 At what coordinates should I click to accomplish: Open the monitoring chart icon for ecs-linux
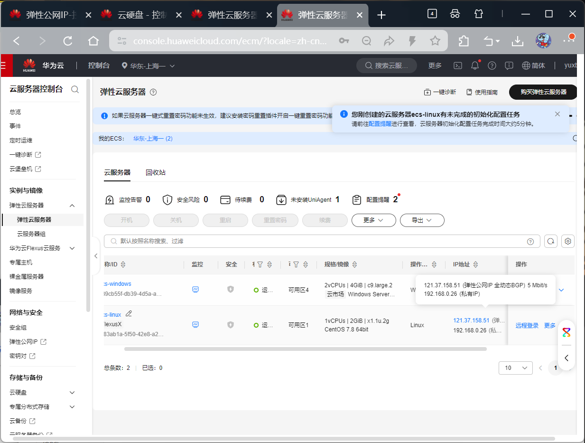pyautogui.click(x=195, y=325)
